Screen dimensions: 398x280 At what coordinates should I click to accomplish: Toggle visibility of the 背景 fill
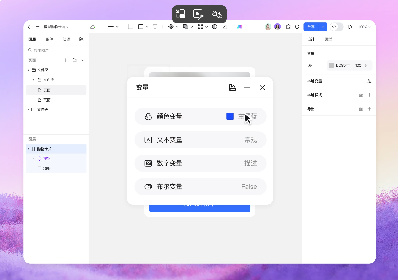(x=310, y=65)
